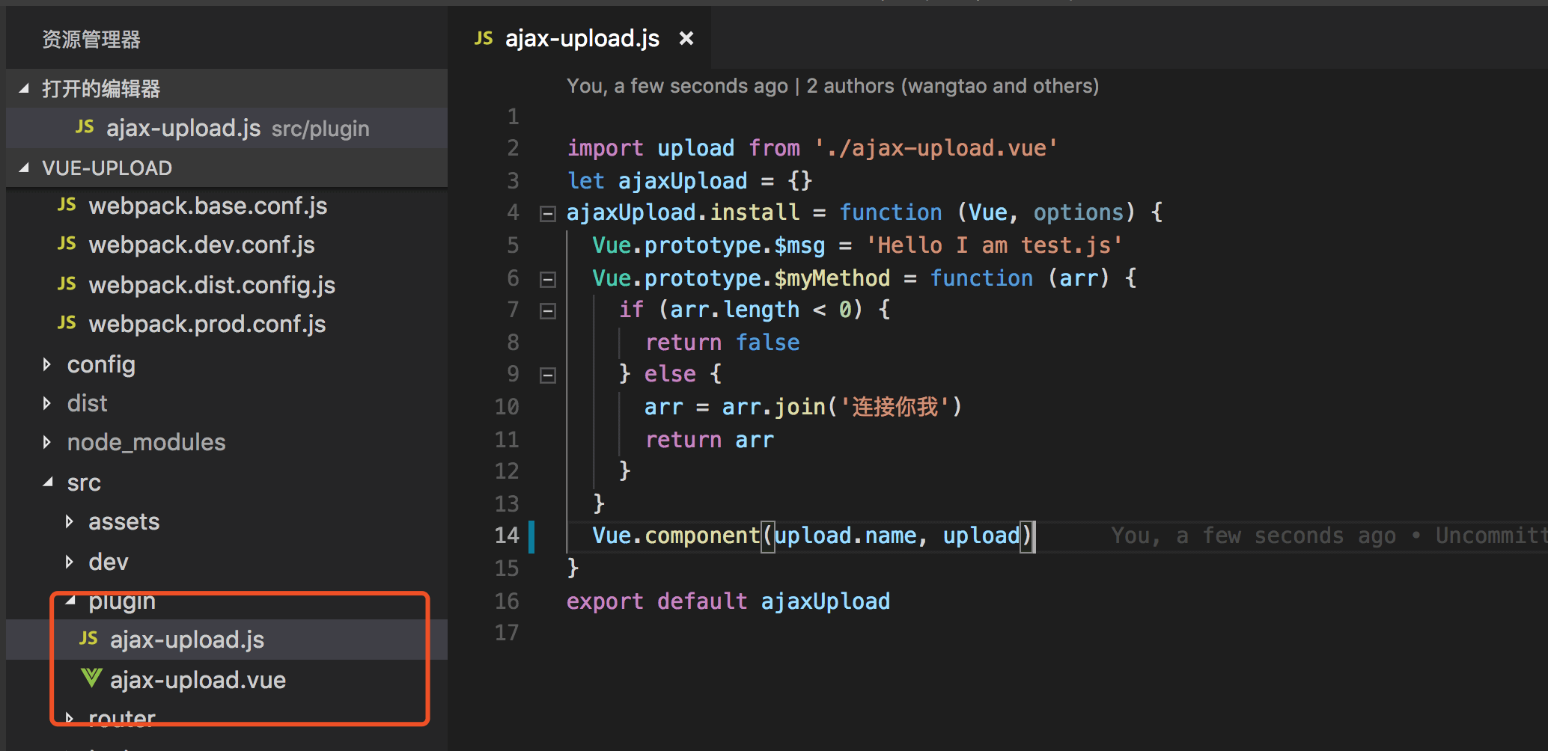Screen dimensions: 1548x751
Task: Click the JS icon beside webpack.prod.conf.js
Action: (67, 323)
